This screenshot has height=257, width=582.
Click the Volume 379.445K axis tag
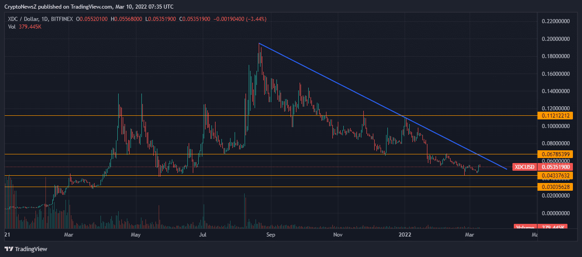(x=540, y=227)
